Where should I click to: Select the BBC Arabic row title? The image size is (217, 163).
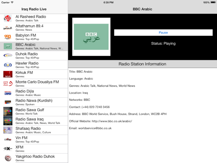(26, 44)
